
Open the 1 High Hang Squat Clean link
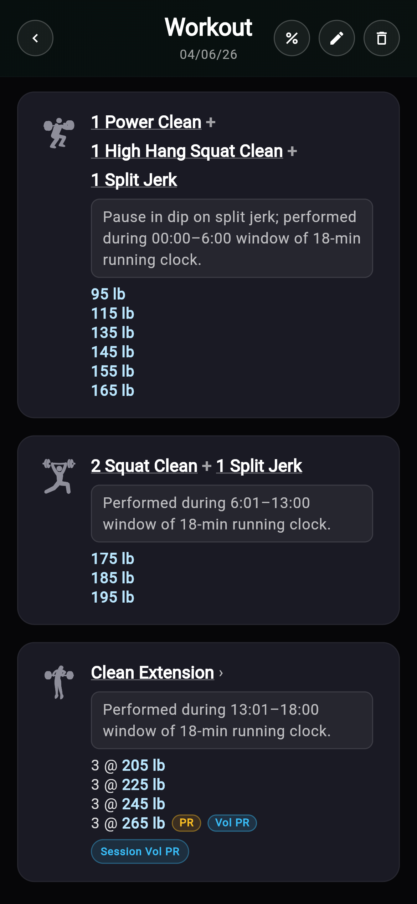tap(187, 151)
